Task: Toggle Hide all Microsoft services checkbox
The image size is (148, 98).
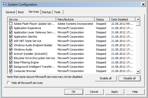Action: 9,83
